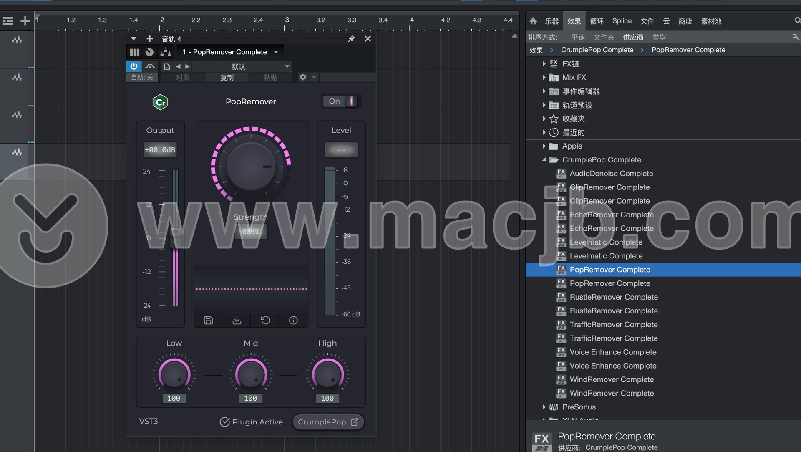
Task: Toggle the blue plugin power bypass button
Action: [x=134, y=66]
